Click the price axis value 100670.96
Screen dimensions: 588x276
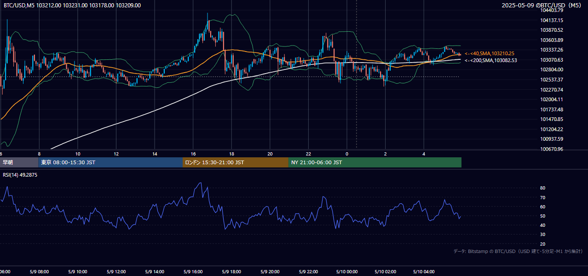pos(553,149)
